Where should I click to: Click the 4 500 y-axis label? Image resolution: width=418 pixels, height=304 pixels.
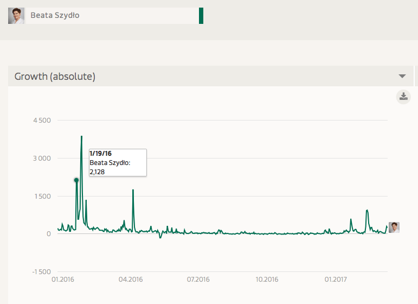(42, 121)
